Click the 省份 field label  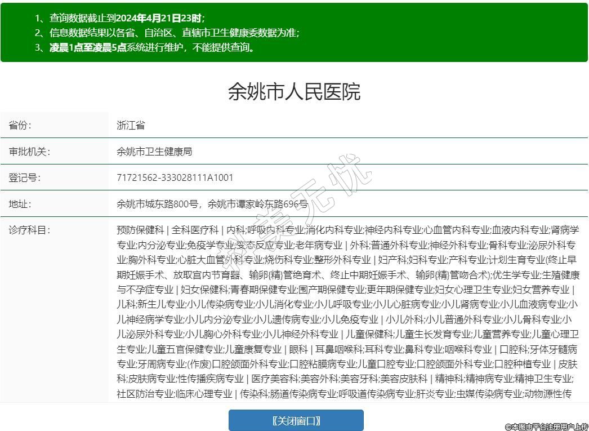coord(20,126)
